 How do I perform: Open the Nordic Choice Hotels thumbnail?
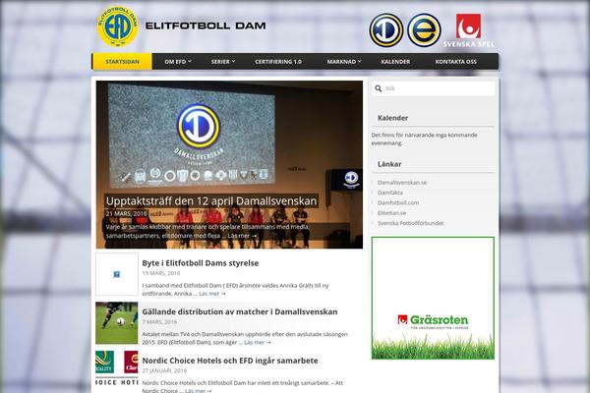point(117,371)
